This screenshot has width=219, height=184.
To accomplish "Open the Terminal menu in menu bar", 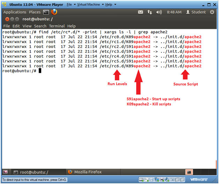I will (57, 26).
